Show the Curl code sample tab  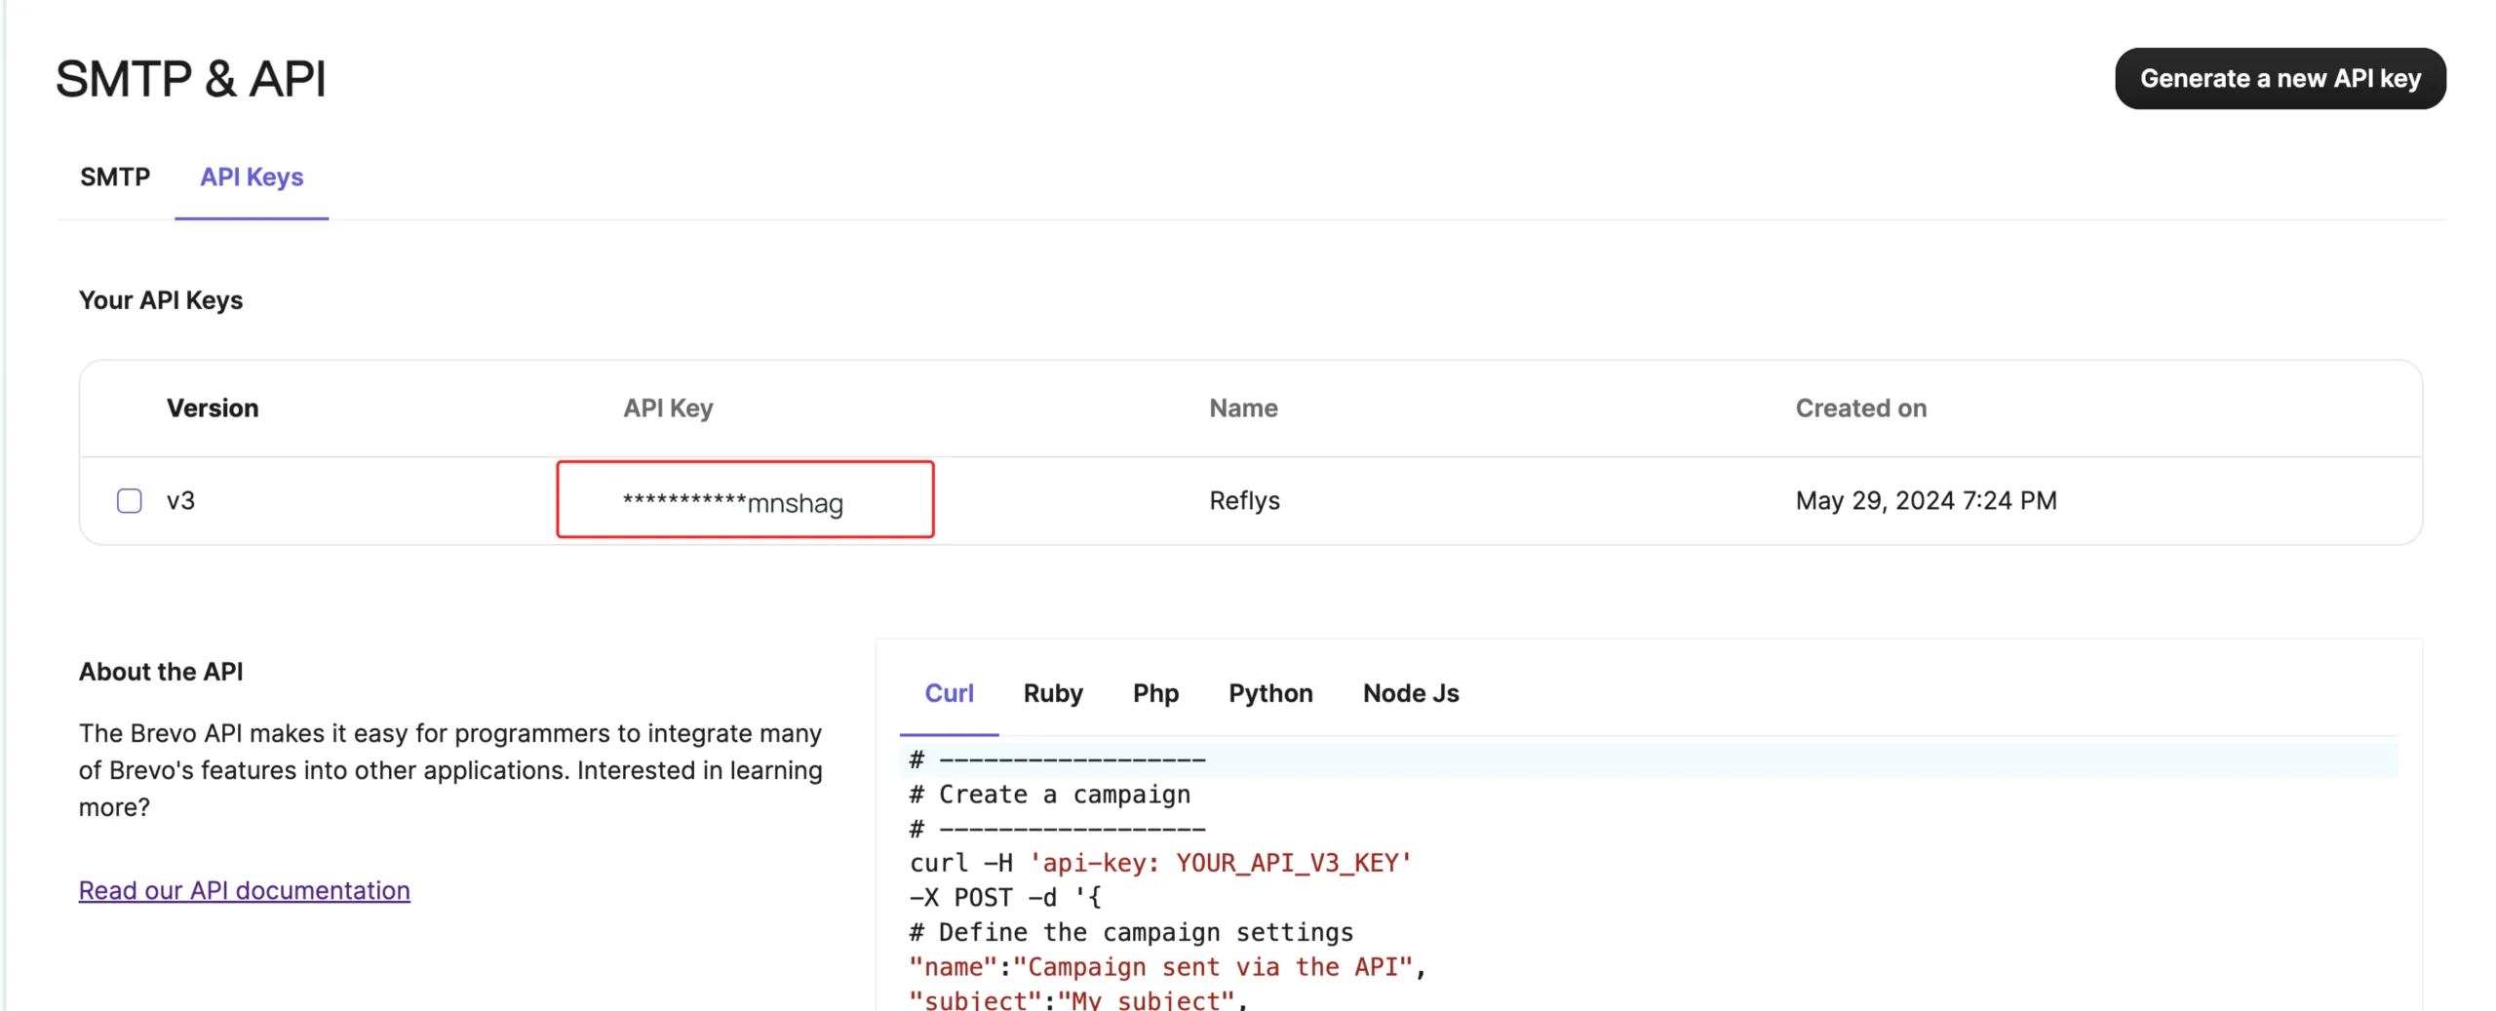[949, 693]
